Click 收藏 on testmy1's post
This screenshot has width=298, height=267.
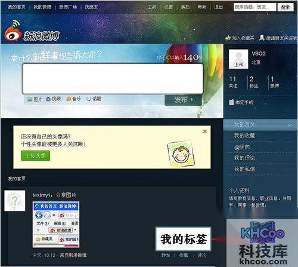coord(183,255)
